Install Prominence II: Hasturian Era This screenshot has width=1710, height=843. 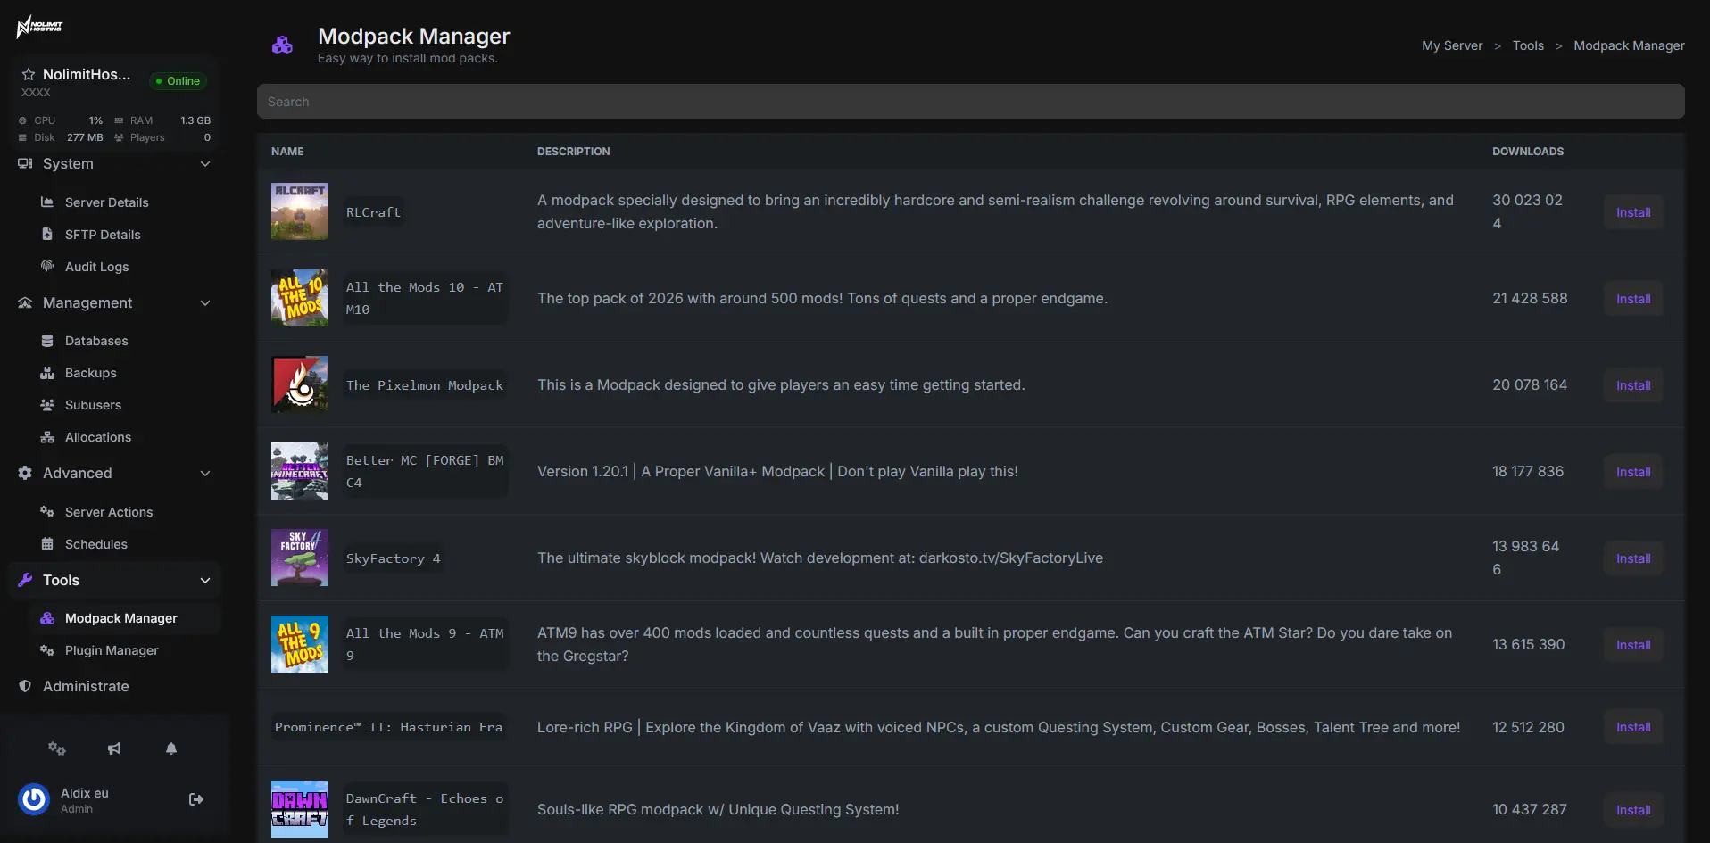pos(1633,727)
